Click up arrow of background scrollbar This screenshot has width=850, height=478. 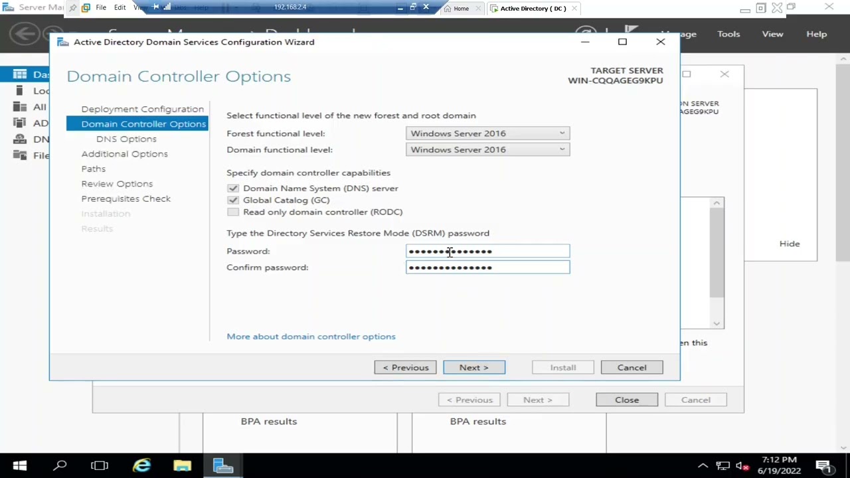point(717,203)
